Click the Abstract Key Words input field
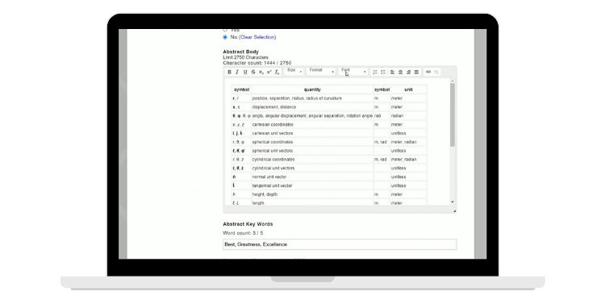The image size is (605, 308). coord(340,244)
